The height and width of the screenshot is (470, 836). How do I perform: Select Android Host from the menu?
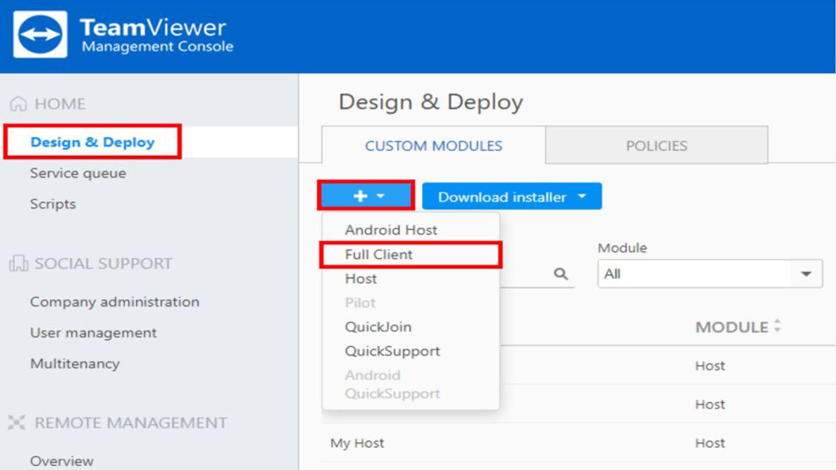point(391,230)
